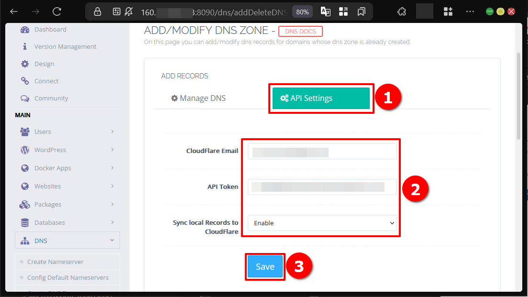Click the QR code grid icon in address bar
Viewport: 528px width, 297px height.
pos(343,12)
